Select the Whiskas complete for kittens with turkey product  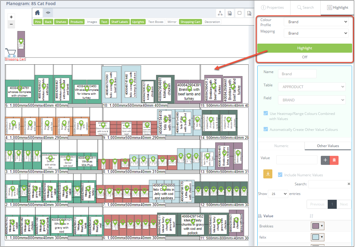pyautogui.click(x=87, y=92)
